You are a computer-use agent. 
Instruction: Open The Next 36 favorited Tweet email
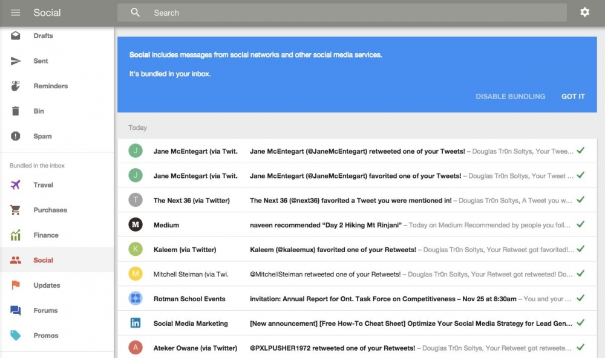click(357, 200)
